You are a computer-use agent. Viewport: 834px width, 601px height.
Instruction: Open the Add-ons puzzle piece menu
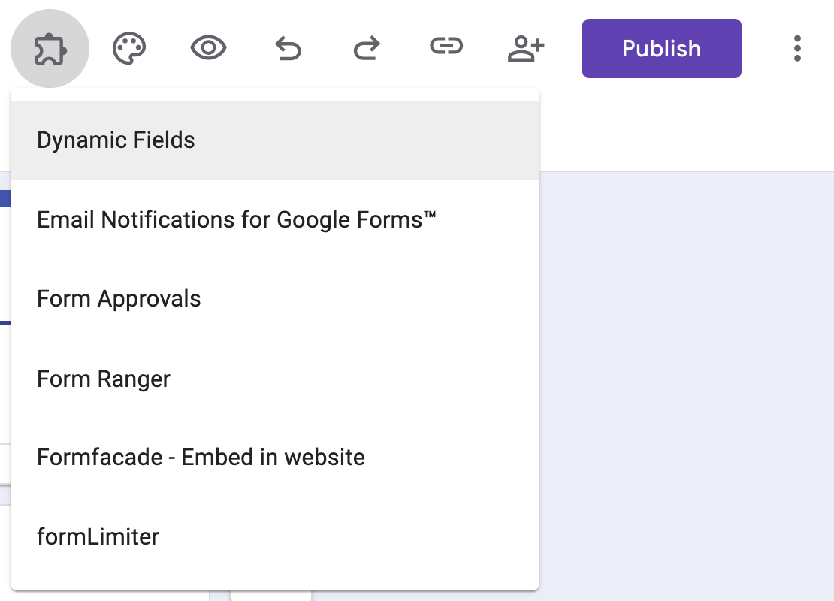tap(50, 49)
